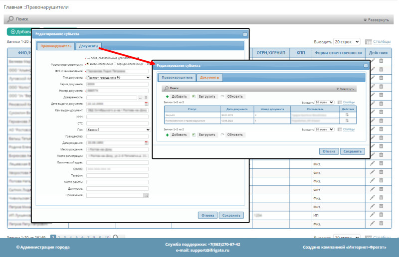Image resolution: width=399 pixels, height=257 pixels.
Task: Open the calendar picker for Дата выдачи документа
Action: point(147,103)
